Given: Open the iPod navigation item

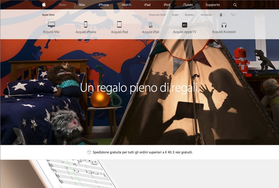Looking at the screenshot, I should 167,5.
